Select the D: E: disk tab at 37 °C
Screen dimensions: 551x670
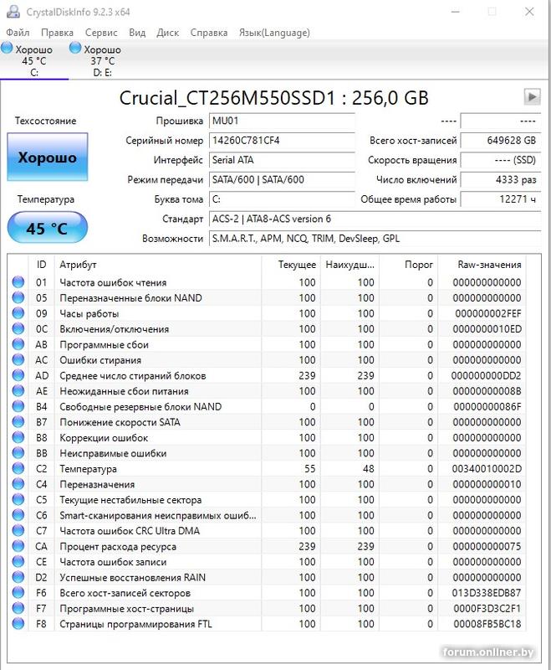tap(102, 60)
